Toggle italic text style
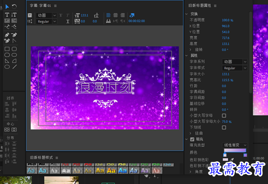The width and height of the screenshot is (268, 184). tap(68, 15)
